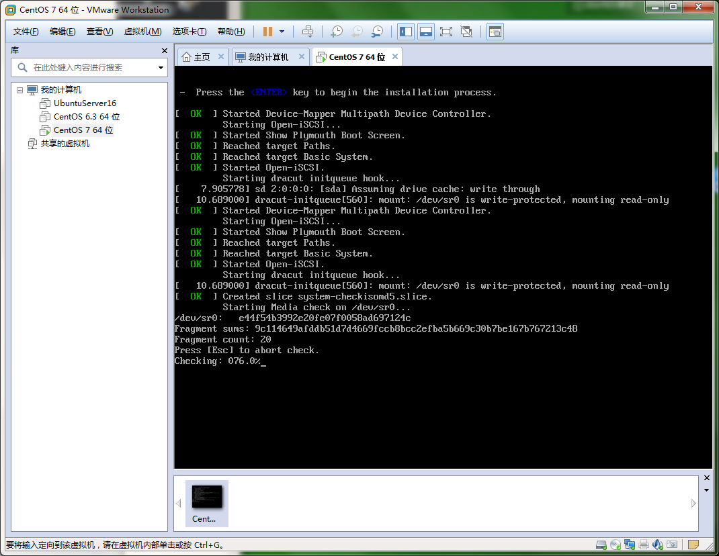Click the UbuntuServer16 VM icon in tree
The image size is (719, 556).
pos(45,103)
